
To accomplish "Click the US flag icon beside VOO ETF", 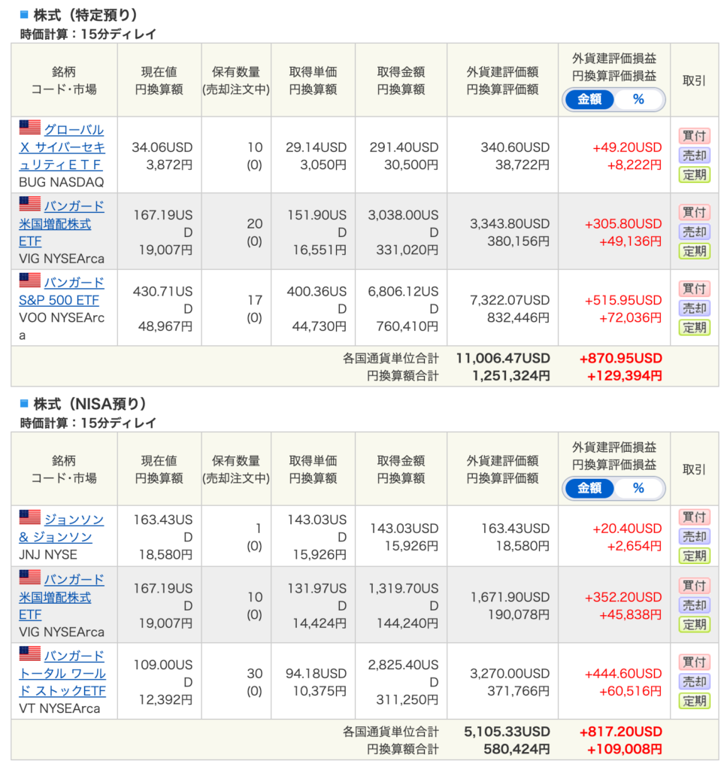I will click(x=30, y=280).
